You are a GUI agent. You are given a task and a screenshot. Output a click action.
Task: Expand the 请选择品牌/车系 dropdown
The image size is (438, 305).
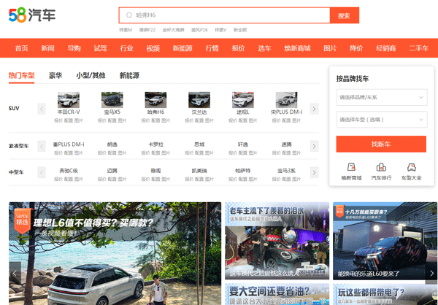pyautogui.click(x=382, y=97)
